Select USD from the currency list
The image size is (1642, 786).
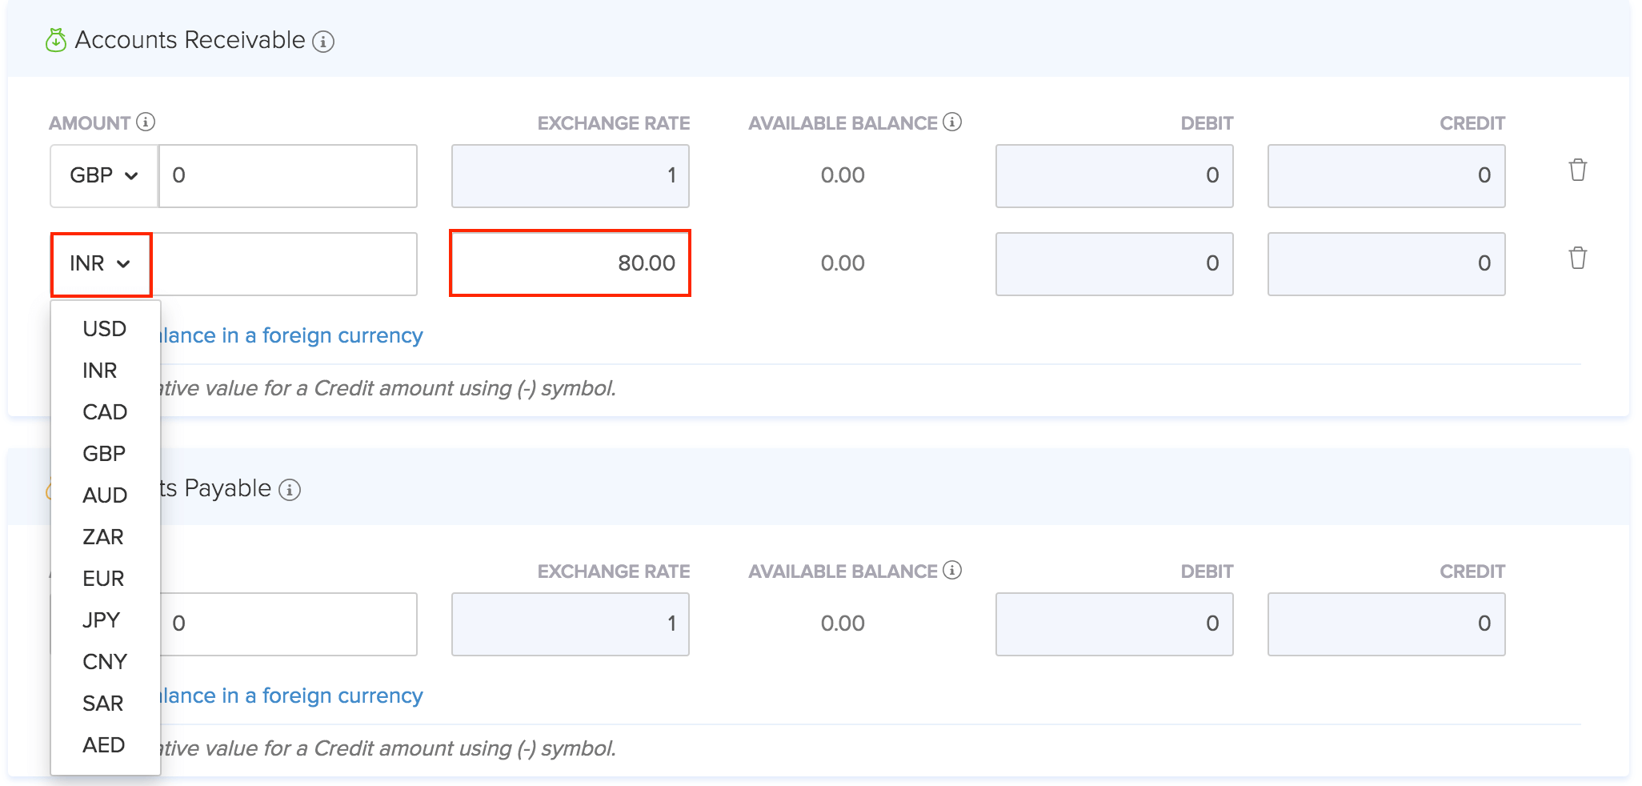pyautogui.click(x=105, y=329)
